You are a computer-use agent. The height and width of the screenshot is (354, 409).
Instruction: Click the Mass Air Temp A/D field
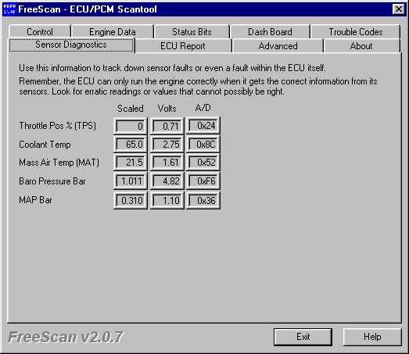203,163
